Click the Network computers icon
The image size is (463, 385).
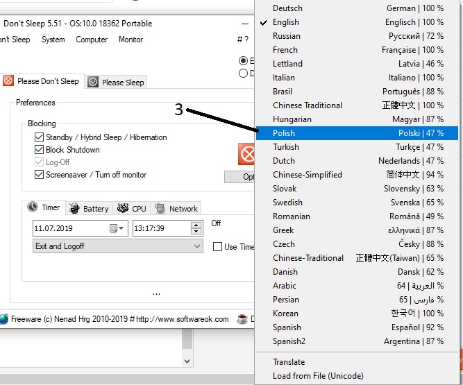pyautogui.click(x=160, y=208)
